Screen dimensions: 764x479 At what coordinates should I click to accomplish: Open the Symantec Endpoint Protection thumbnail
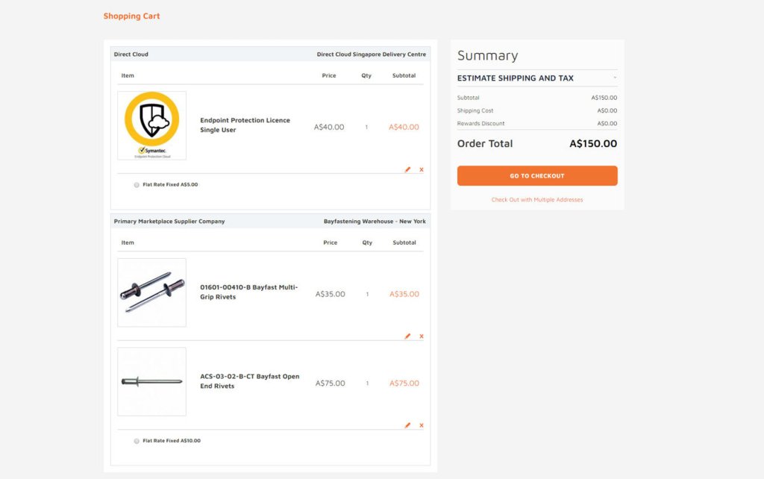click(151, 125)
